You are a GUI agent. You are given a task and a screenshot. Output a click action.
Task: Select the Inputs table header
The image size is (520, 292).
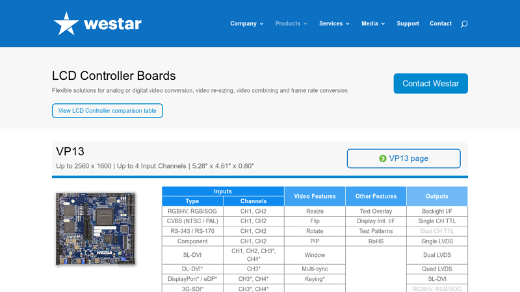coord(223,191)
